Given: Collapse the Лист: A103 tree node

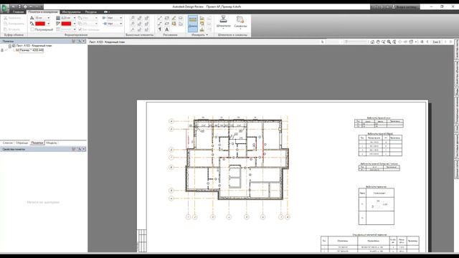Looking at the screenshot, I should [x=9, y=46].
